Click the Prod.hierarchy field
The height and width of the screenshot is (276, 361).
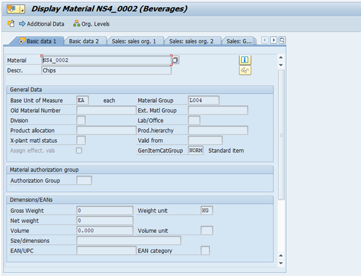tap(218, 130)
